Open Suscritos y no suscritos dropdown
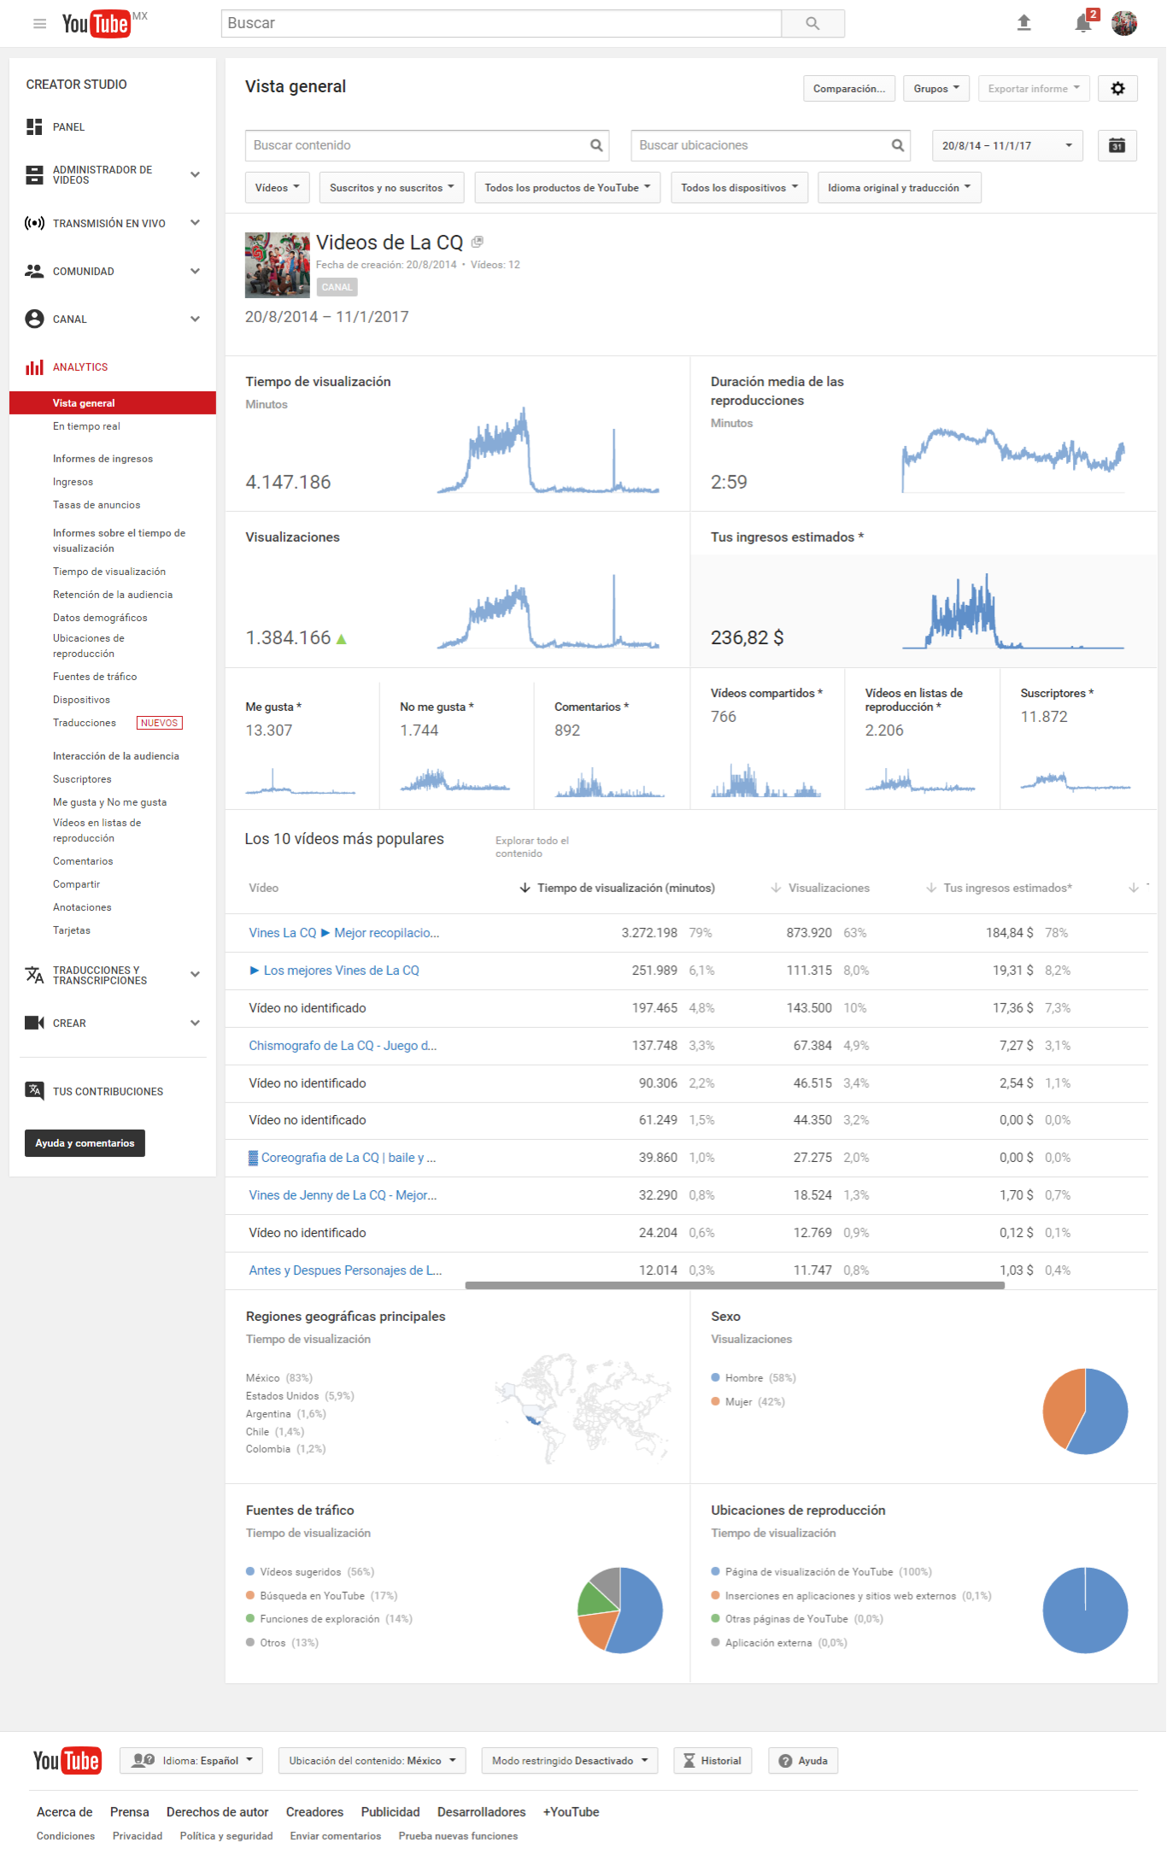1167x1872 pixels. pos(391,188)
